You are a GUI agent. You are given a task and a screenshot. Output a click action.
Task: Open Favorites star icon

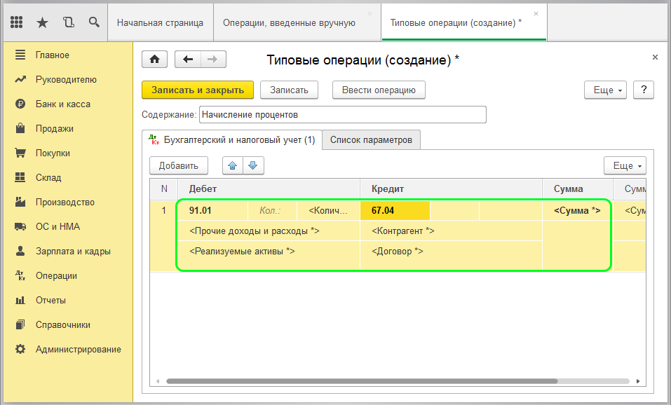[42, 22]
